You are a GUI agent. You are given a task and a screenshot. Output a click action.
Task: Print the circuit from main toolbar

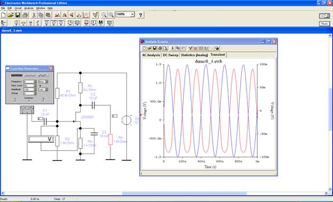point(25,15)
